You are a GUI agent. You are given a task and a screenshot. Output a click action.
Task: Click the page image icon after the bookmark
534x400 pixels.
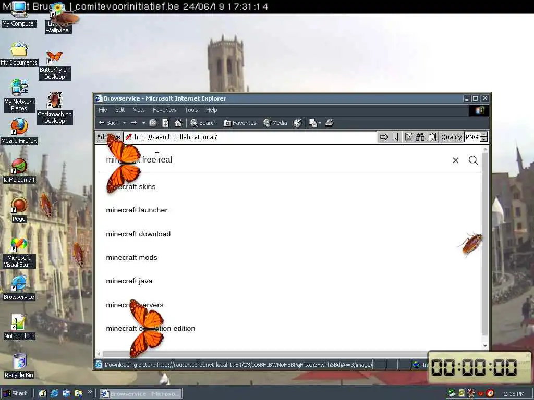tap(409, 137)
